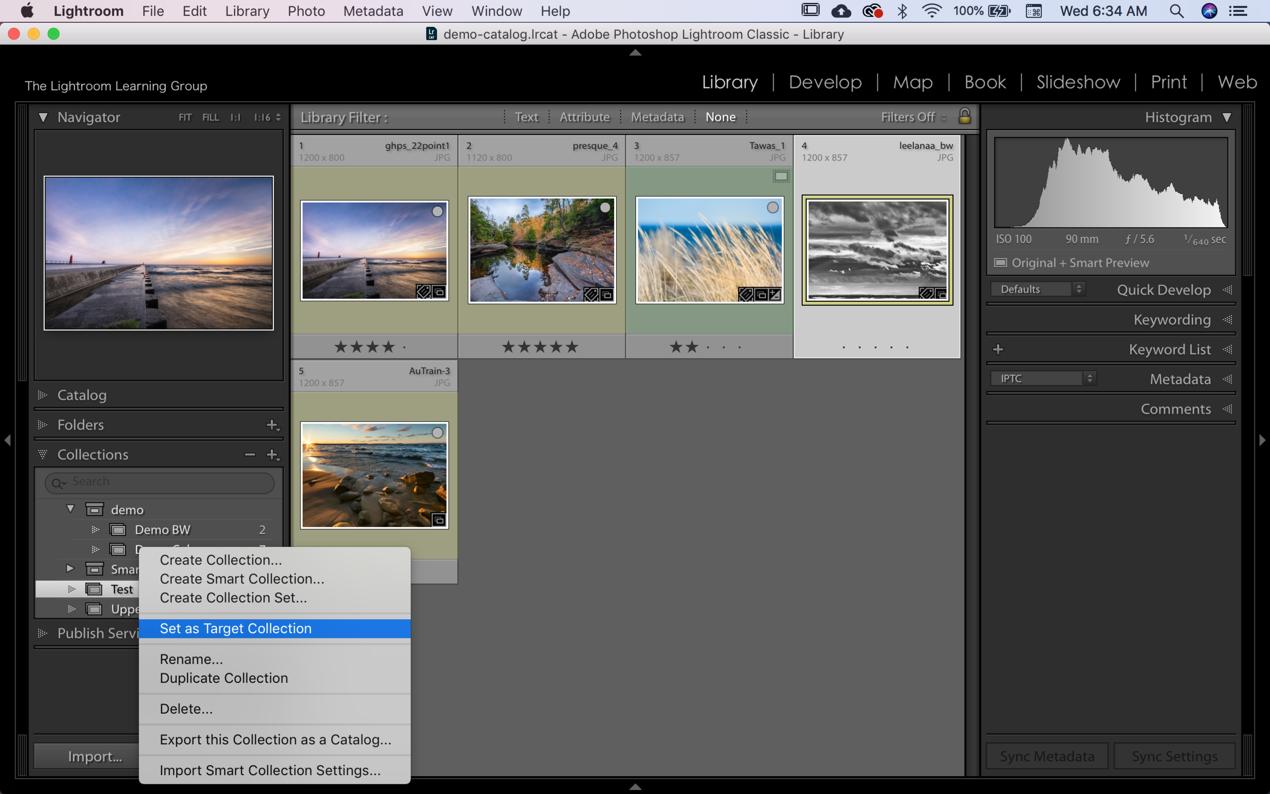Select the 1:1 zoom option in Navigator

[235, 117]
